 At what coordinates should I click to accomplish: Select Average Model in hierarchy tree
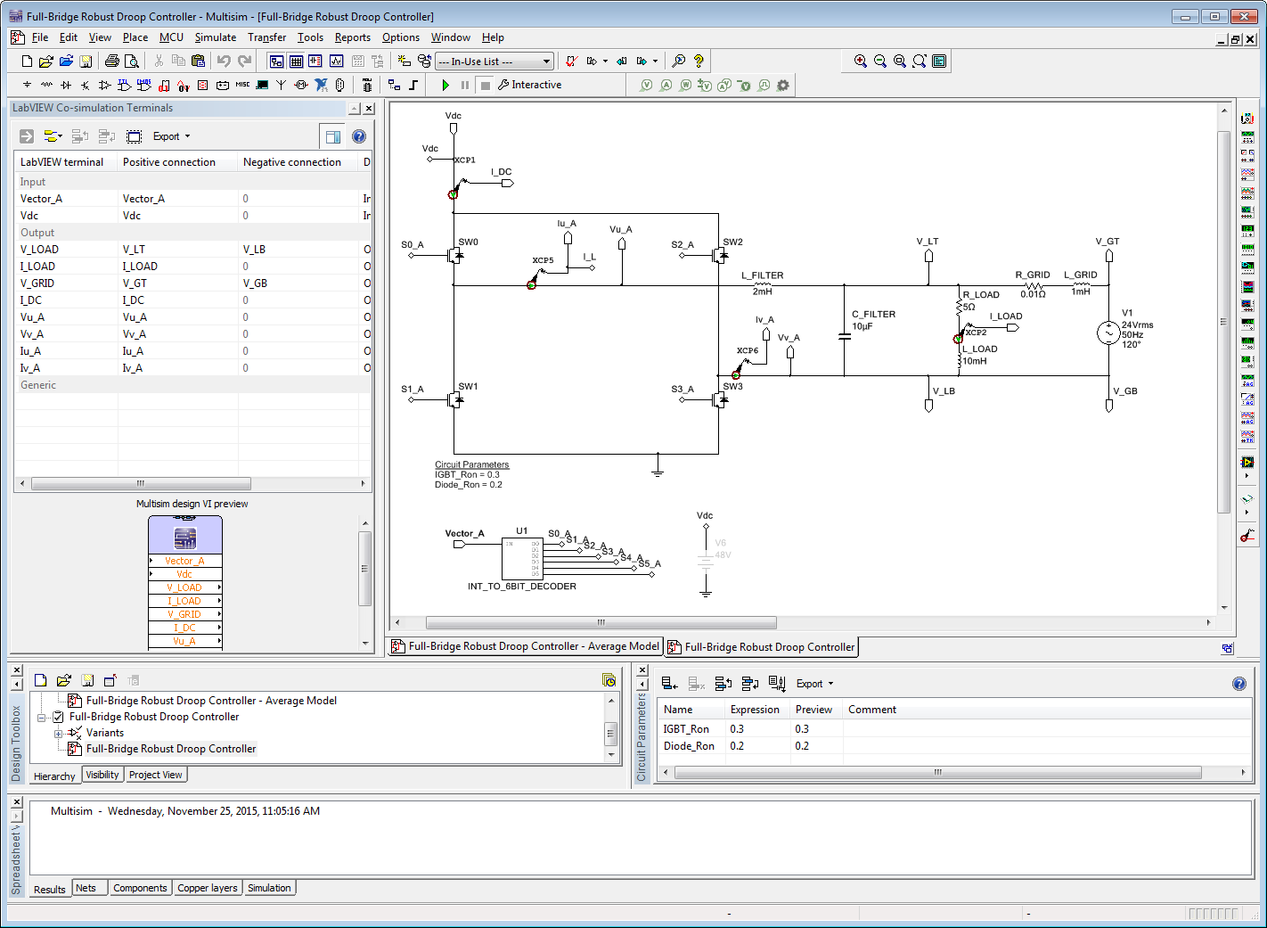212,701
